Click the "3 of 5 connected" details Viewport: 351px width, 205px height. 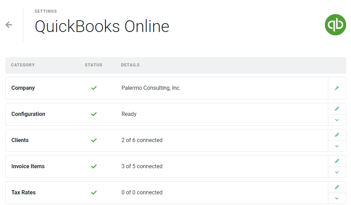[142, 166]
